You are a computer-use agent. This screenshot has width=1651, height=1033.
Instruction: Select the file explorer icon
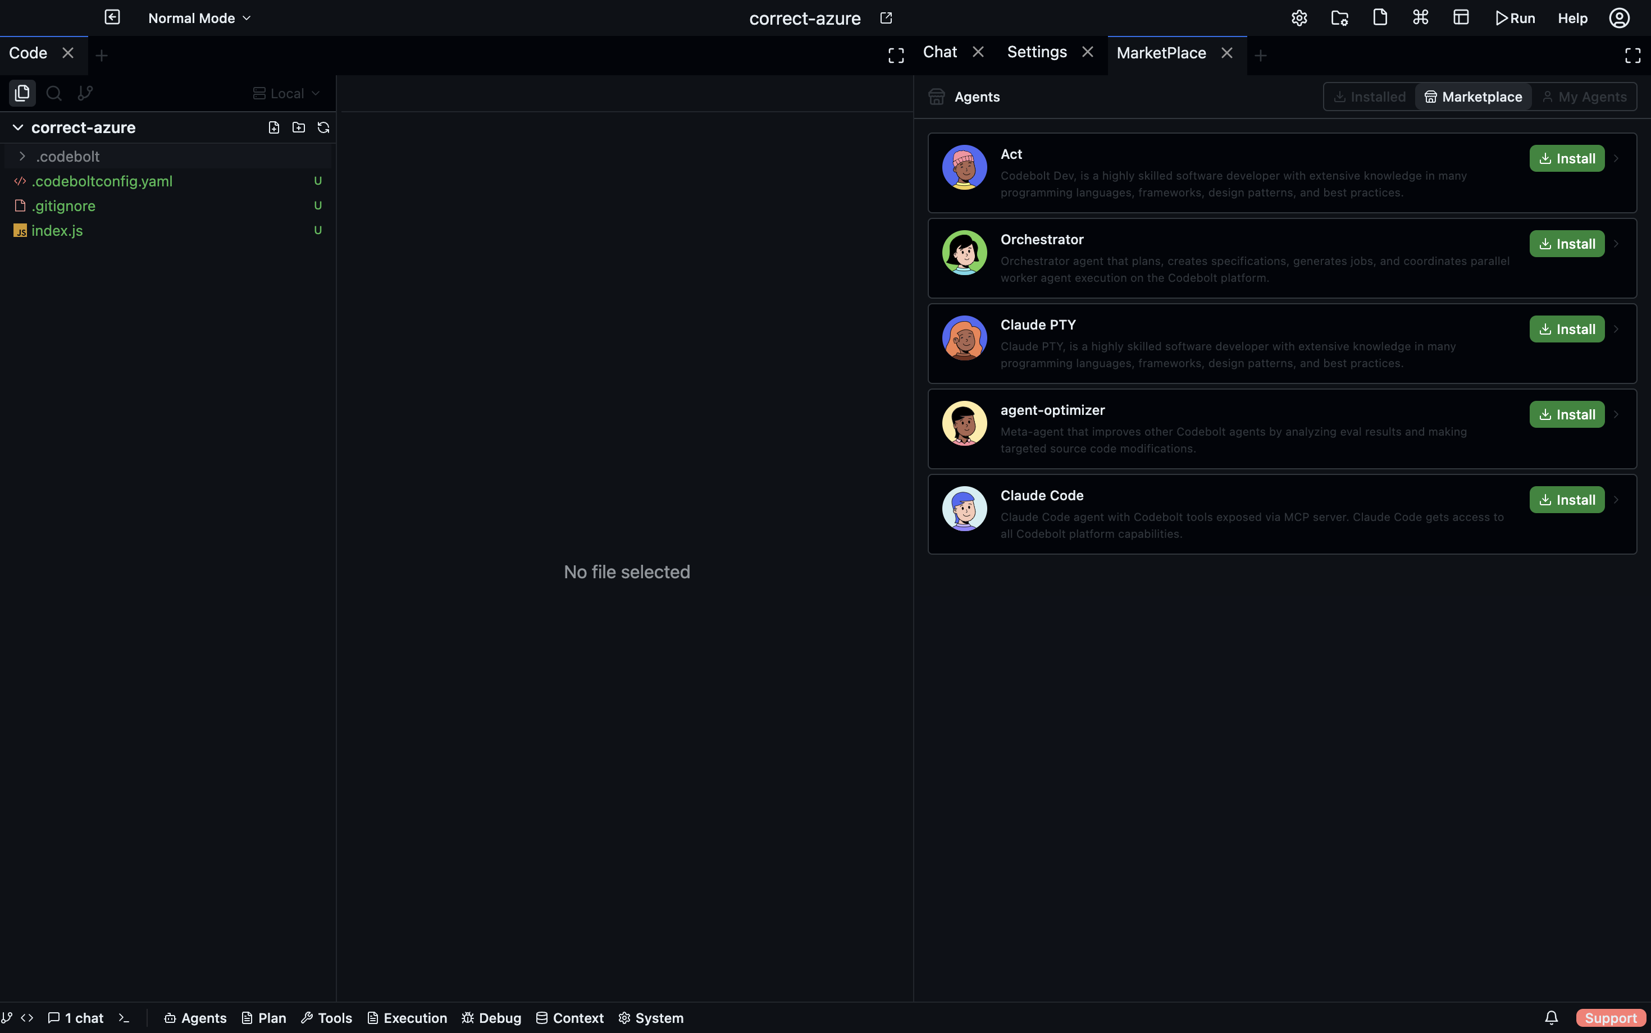22,93
